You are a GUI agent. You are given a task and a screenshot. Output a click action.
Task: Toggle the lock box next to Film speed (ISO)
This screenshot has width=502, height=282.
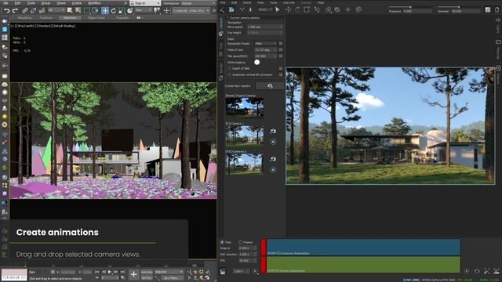coord(281,56)
